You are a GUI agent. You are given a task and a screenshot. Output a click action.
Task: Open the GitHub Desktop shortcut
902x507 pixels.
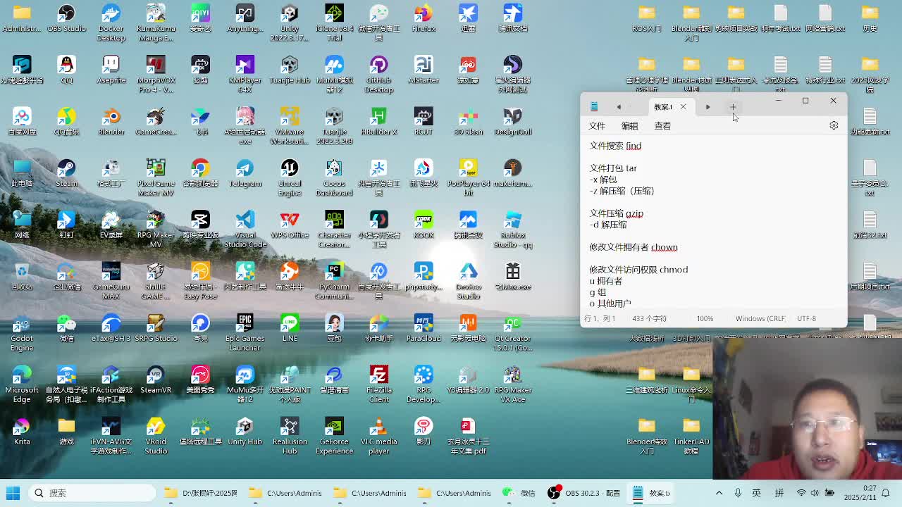pos(378,75)
